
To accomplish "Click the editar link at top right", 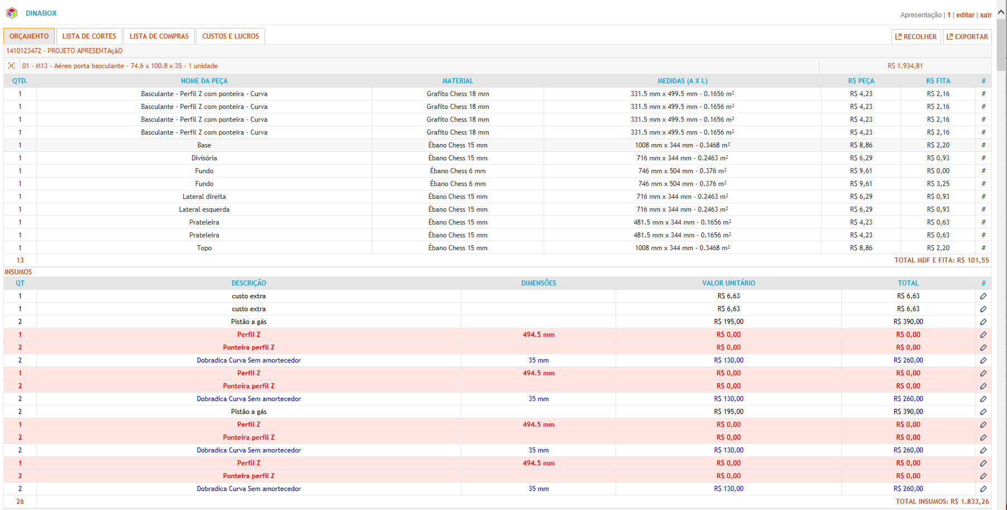I will [965, 15].
